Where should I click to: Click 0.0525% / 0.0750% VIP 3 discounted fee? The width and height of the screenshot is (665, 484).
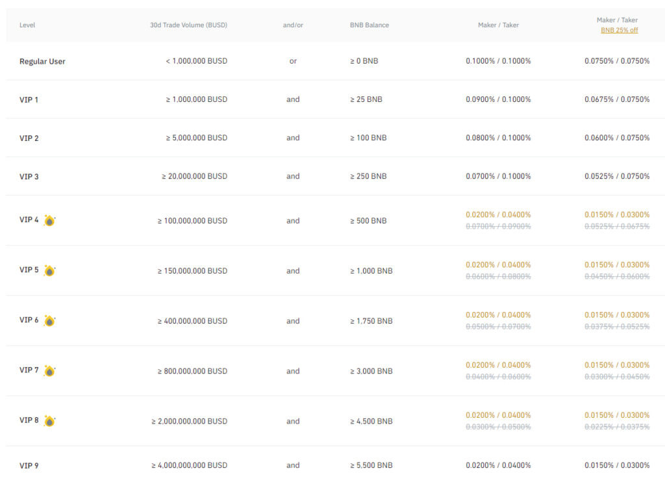(x=617, y=176)
